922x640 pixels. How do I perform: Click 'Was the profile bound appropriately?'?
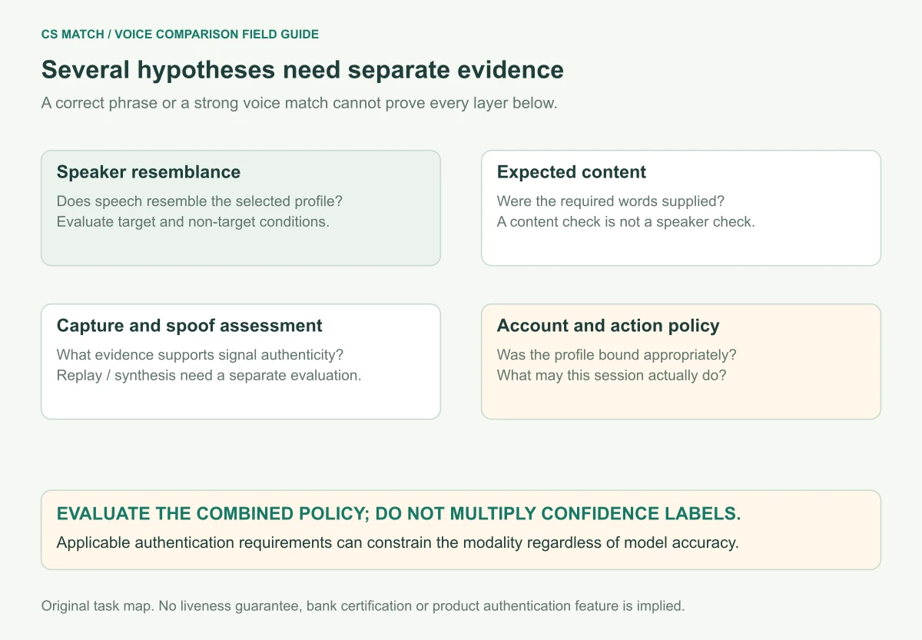click(x=617, y=355)
